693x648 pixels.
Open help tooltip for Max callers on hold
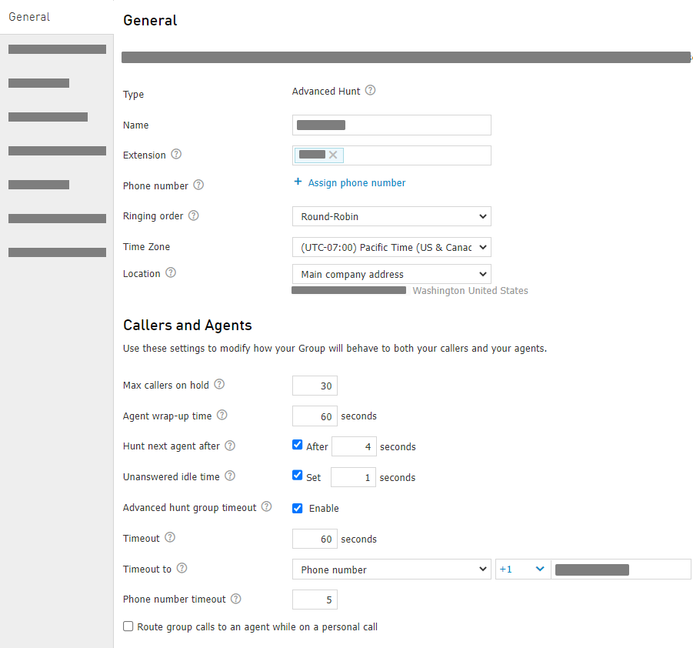click(x=219, y=385)
